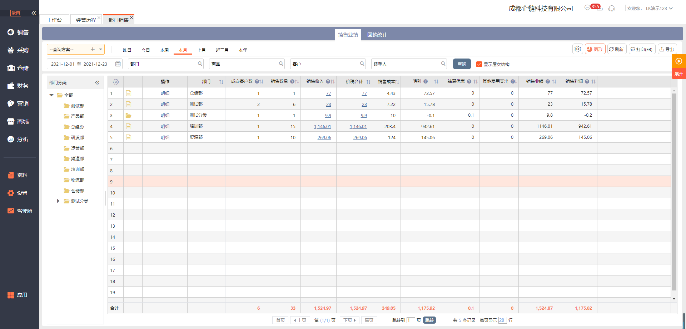
Task: Click the 查询 button
Action: pyautogui.click(x=462, y=64)
